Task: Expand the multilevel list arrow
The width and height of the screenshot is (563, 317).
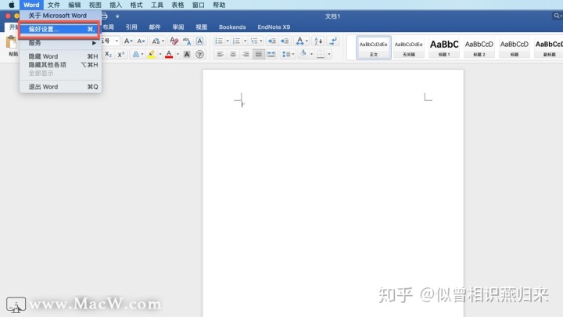Action: pyautogui.click(x=261, y=41)
